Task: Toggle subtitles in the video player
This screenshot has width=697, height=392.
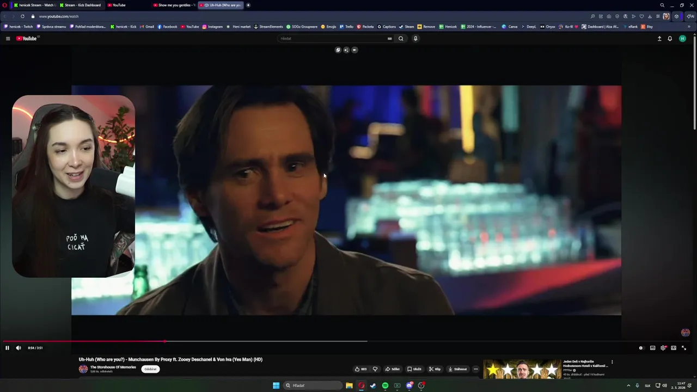Action: click(652, 348)
